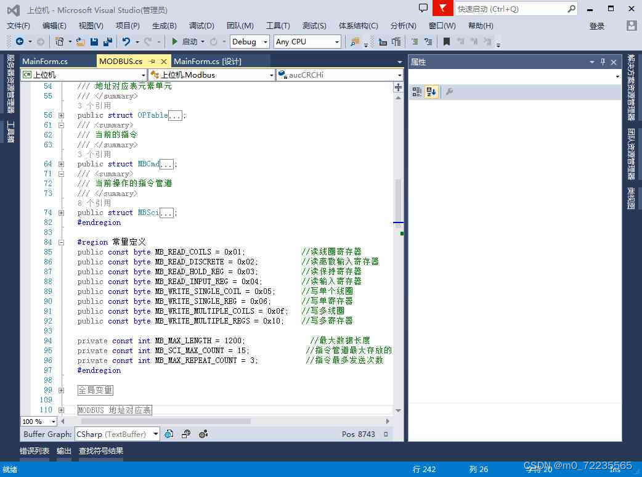This screenshot has width=642, height=477.
Task: Open 服务器资源管理器 side tab
Action: [10, 84]
